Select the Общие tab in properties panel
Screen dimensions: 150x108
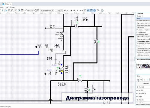click(139, 16)
